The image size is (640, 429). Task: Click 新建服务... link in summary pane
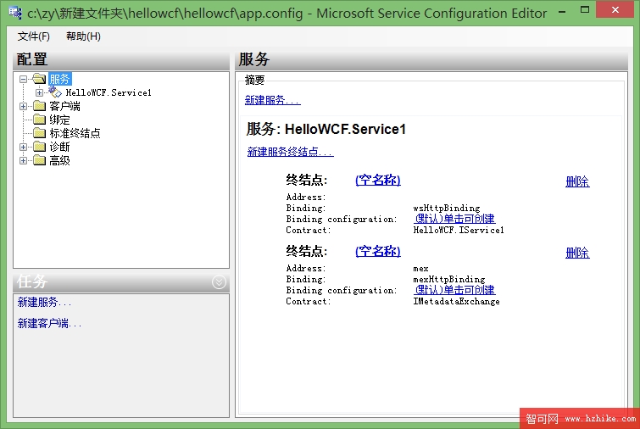273,100
